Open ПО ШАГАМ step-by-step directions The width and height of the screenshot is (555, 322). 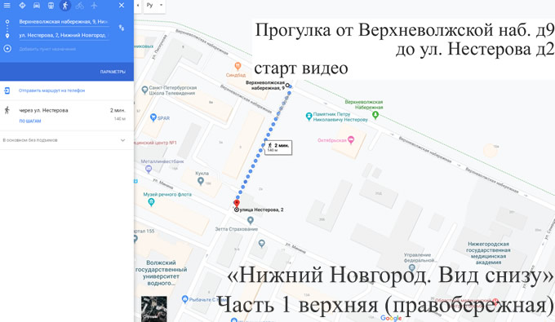(x=30, y=121)
